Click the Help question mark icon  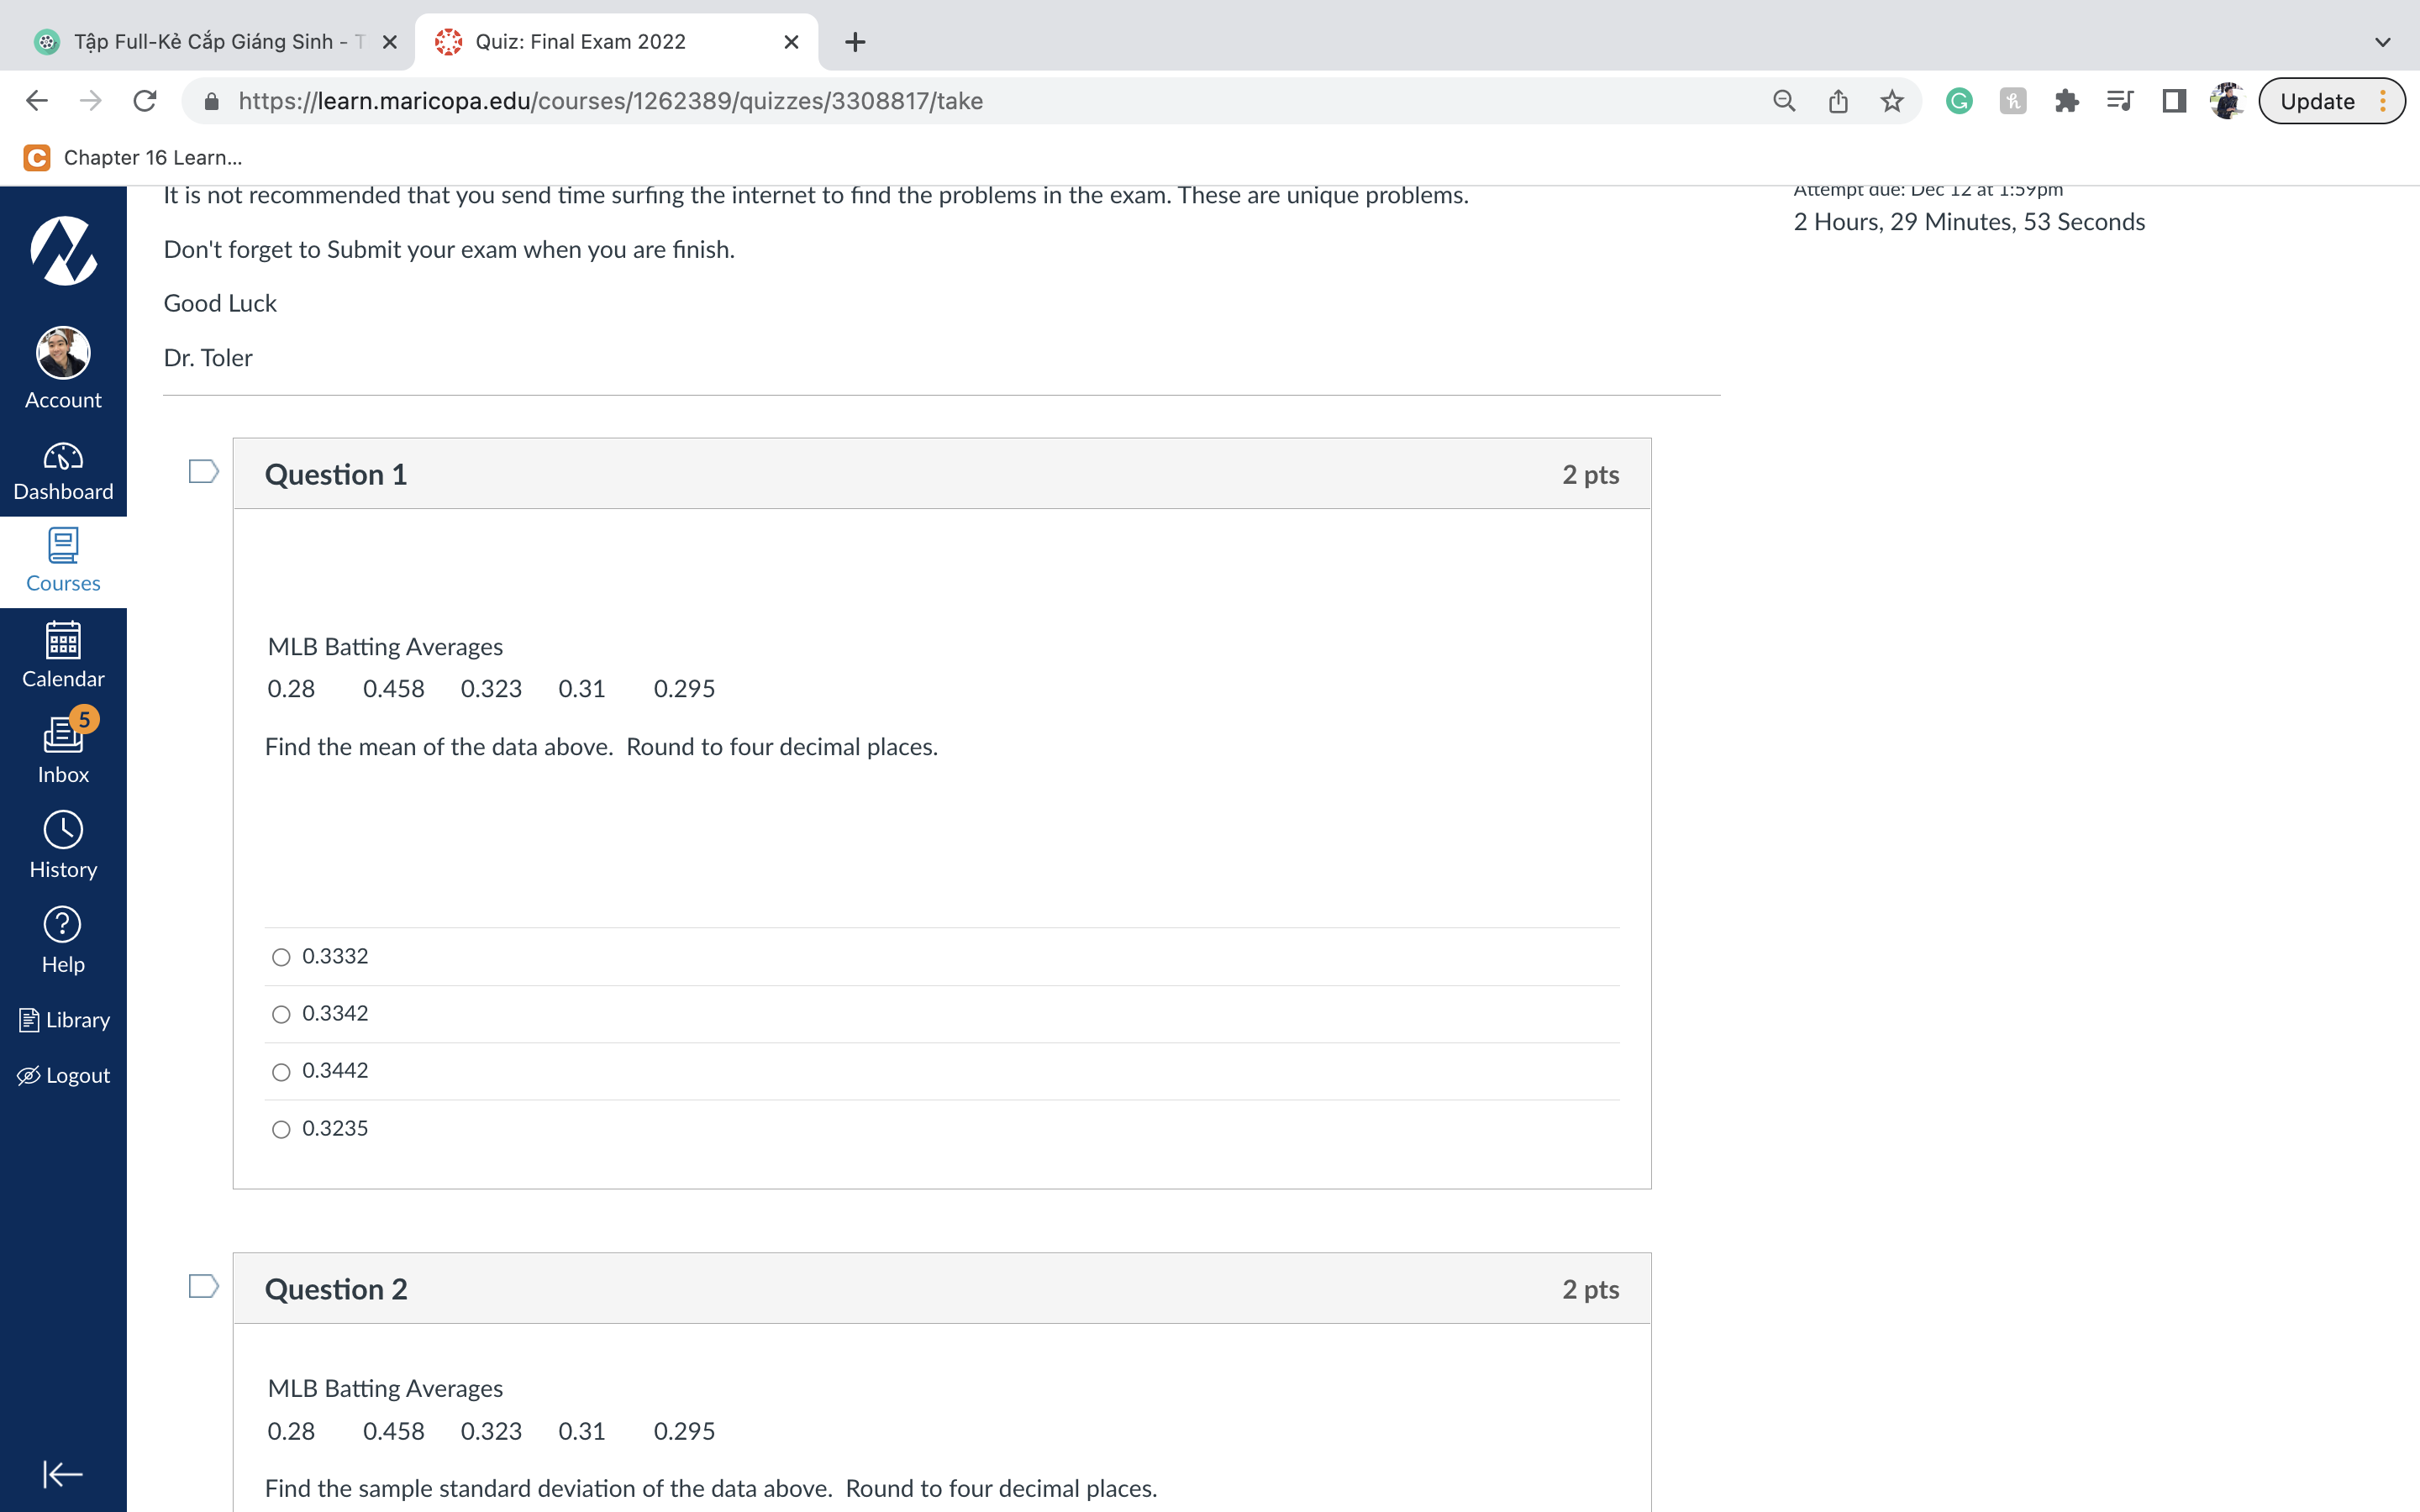point(63,940)
